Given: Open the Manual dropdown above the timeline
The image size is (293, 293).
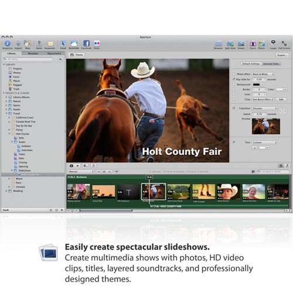Looking at the screenshot, I should pos(81,172).
